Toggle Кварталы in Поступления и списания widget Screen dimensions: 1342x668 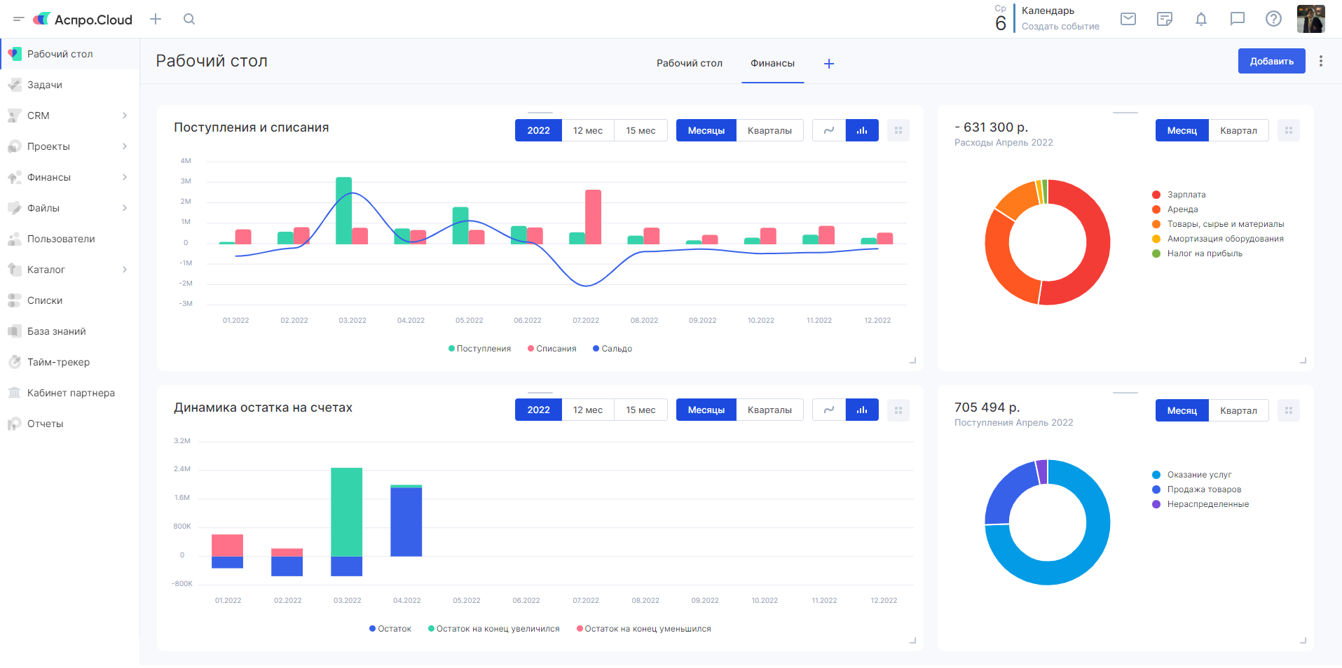click(x=769, y=130)
